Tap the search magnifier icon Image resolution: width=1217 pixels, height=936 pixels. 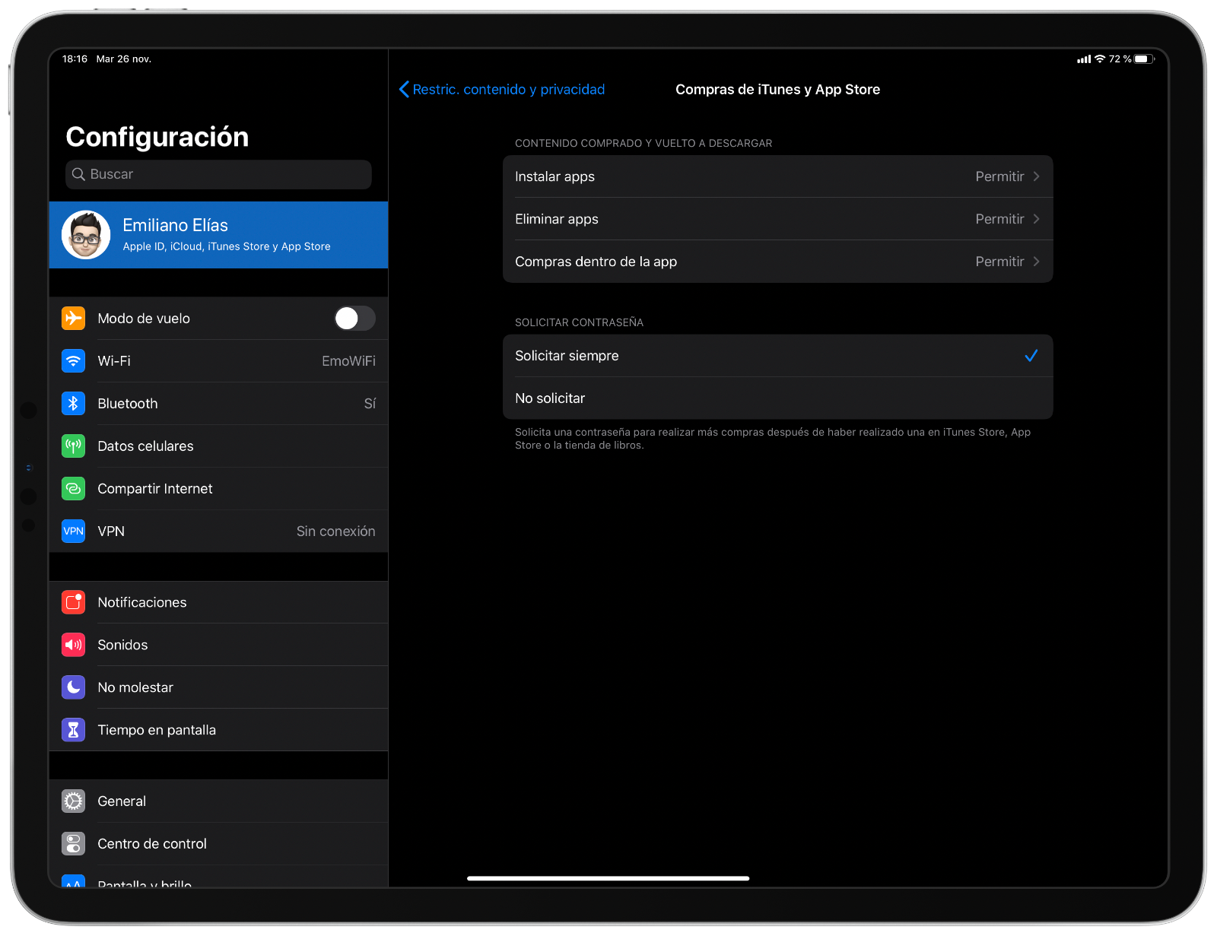pyautogui.click(x=78, y=174)
